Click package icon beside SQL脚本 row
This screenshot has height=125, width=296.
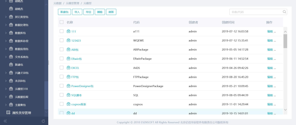pos(69,95)
